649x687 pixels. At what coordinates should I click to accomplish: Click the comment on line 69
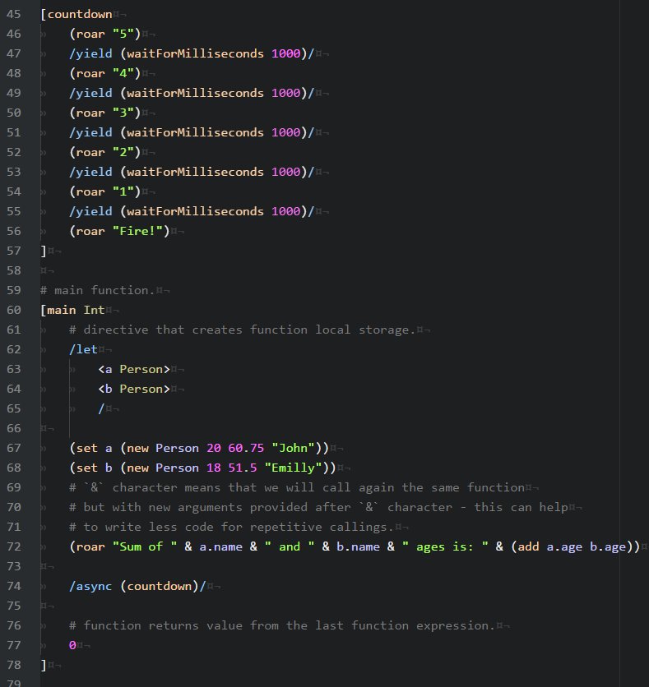pos(297,487)
